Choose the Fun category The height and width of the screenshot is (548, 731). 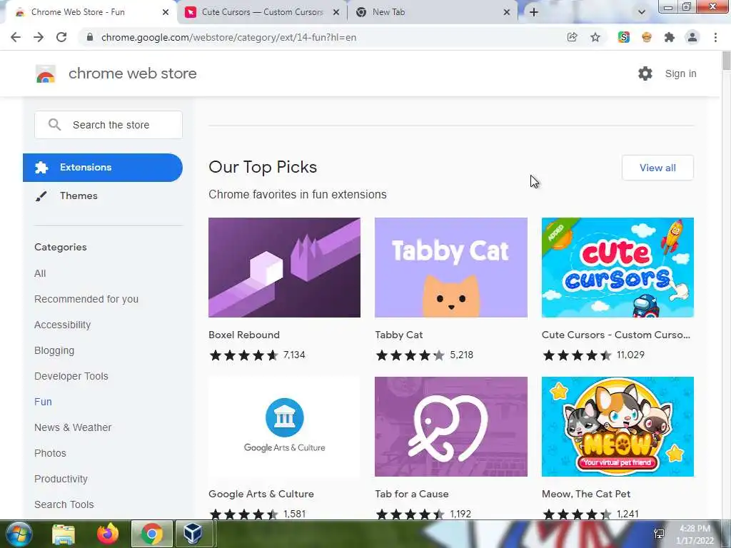pyautogui.click(x=43, y=402)
